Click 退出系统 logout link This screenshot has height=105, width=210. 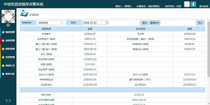tap(204, 6)
